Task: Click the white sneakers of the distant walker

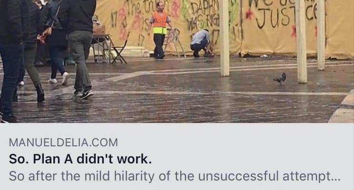Action: 59,79
